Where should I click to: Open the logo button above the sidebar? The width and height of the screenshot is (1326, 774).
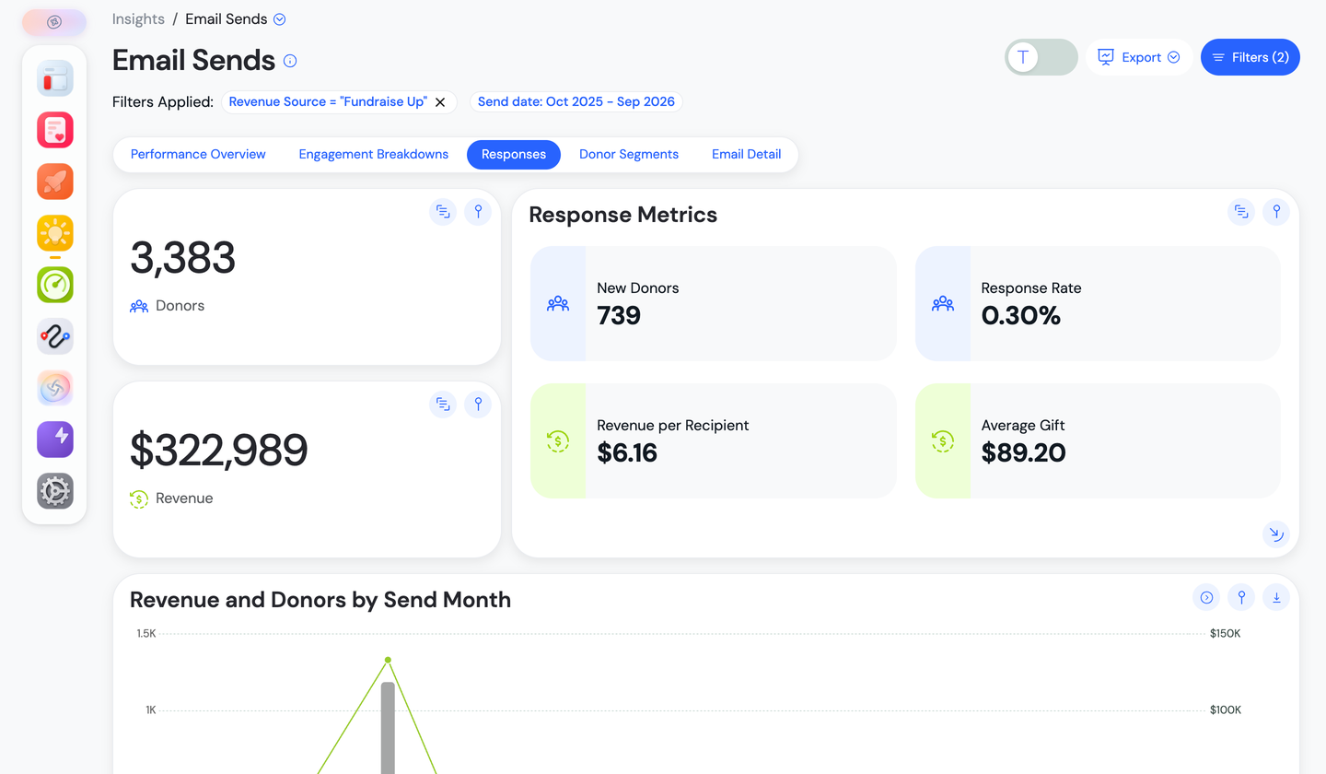point(54,22)
